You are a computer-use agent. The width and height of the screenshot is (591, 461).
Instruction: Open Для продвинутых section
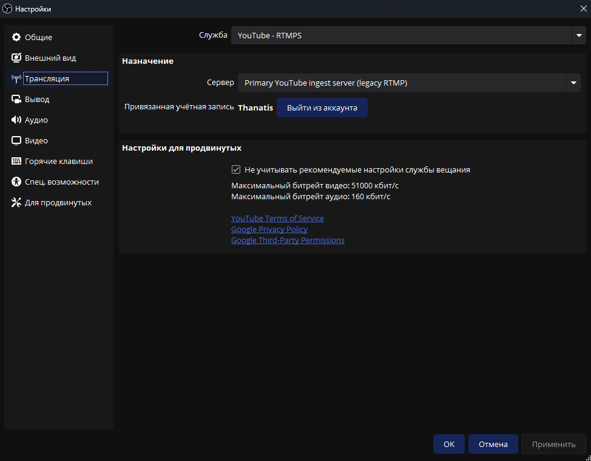(x=58, y=203)
